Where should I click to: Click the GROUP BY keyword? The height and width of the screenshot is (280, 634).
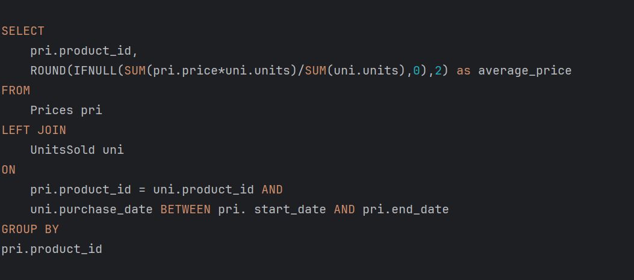(x=30, y=229)
